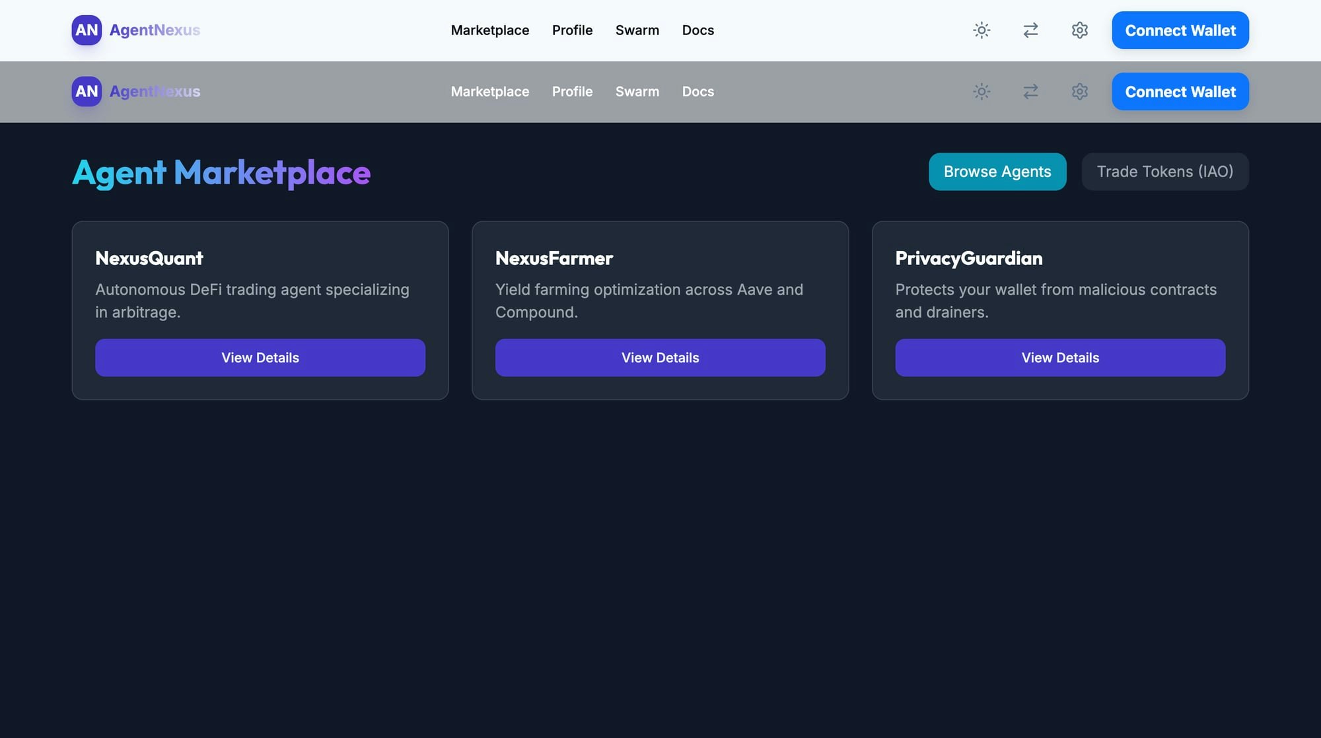Open the Marketplace nav item
This screenshot has width=1321, height=738.
pos(490,30)
